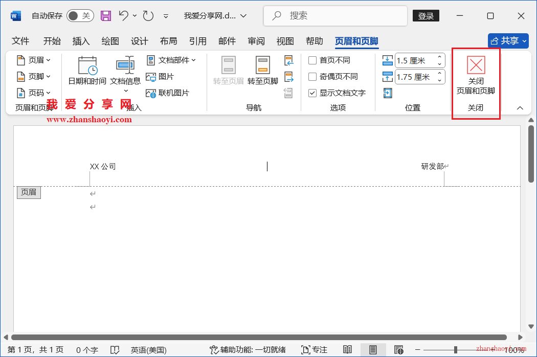Open the 邮件 tab
Screen dimensions: 537x357
point(227,41)
